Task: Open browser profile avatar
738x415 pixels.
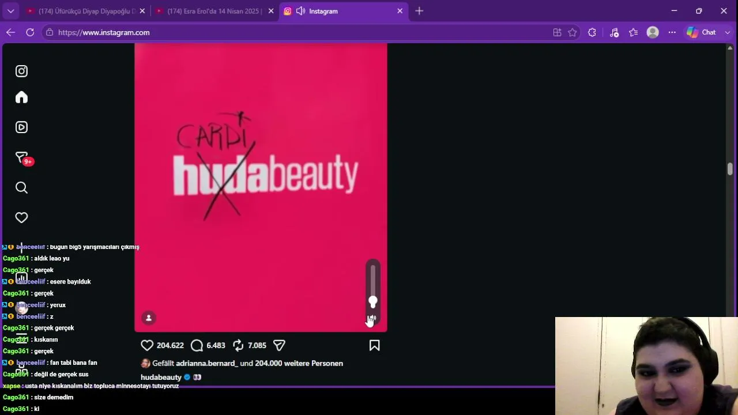Action: [x=653, y=32]
